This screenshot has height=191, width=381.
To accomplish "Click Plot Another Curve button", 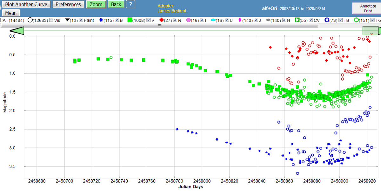I will point(26,4).
